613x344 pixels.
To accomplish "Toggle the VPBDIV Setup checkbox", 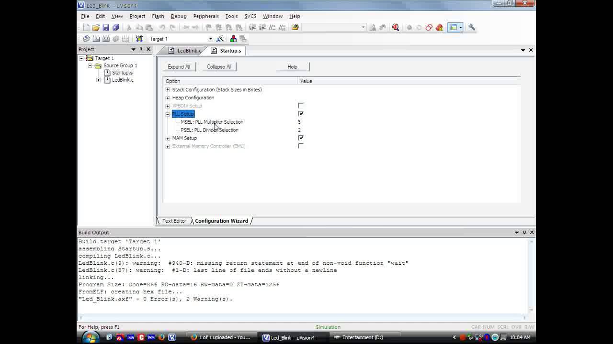I will point(301,106).
